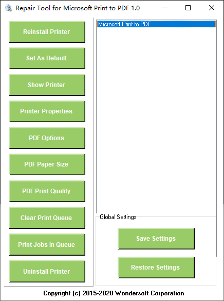Set the selected printer as default
Screen dimensions: 224x301
(x=47, y=58)
